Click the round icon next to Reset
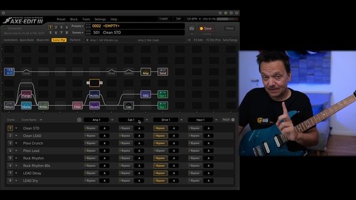 (x=233, y=120)
